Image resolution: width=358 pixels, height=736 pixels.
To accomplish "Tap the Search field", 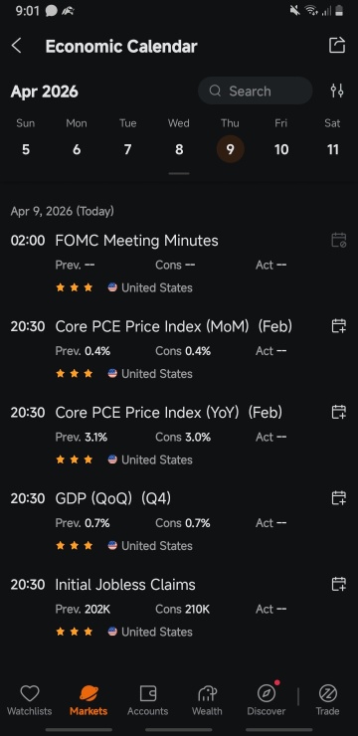I will [256, 91].
